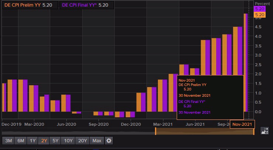Set range to 20Y
Viewport: 273px width, 150px height.
(x=83, y=140)
